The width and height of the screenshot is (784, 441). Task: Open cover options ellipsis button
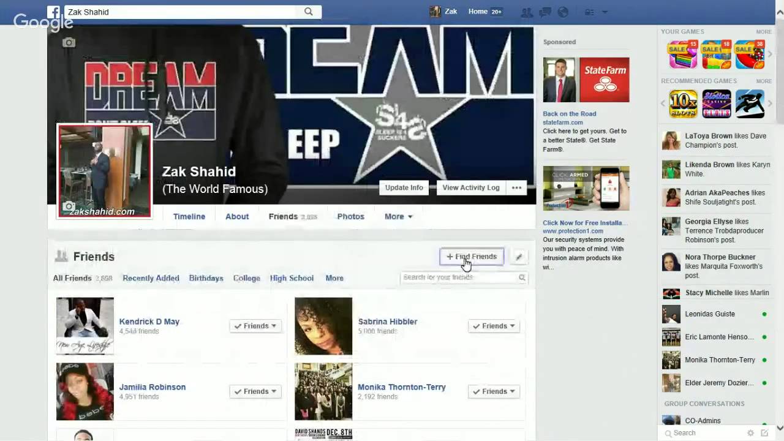516,188
